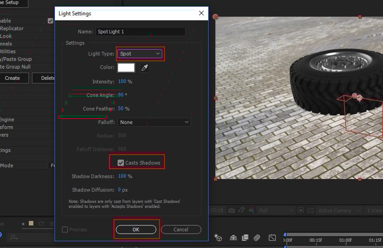Click the timeline work area start handle

coord(285,234)
